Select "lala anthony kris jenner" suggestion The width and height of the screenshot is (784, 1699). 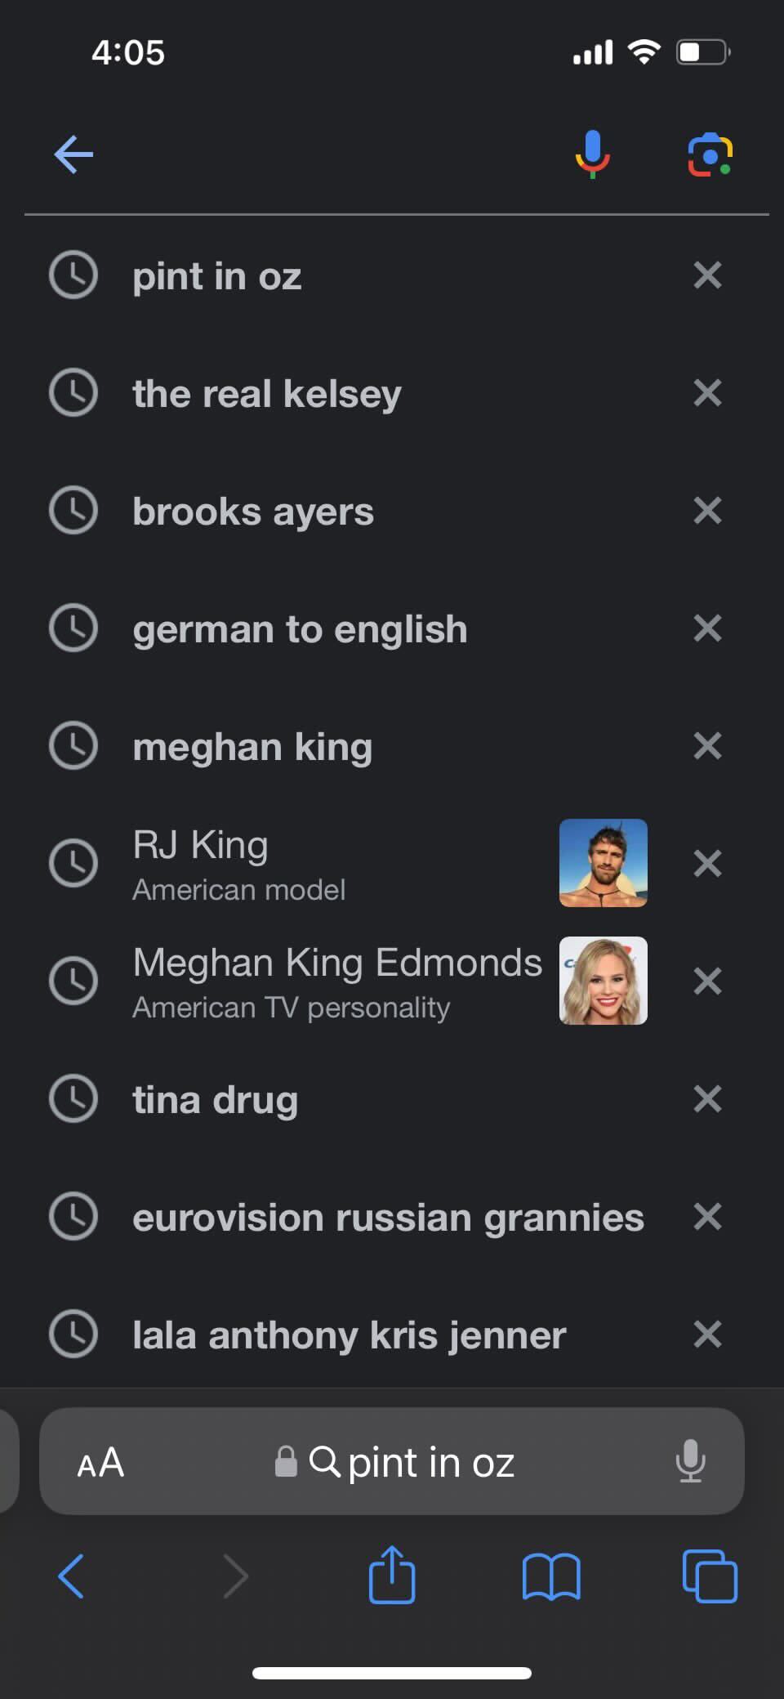[x=359, y=1335]
